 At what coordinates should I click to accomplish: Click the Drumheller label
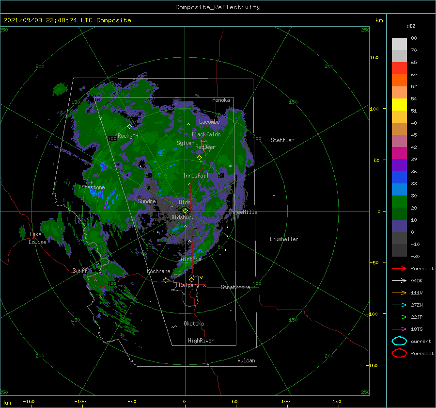[284, 239]
